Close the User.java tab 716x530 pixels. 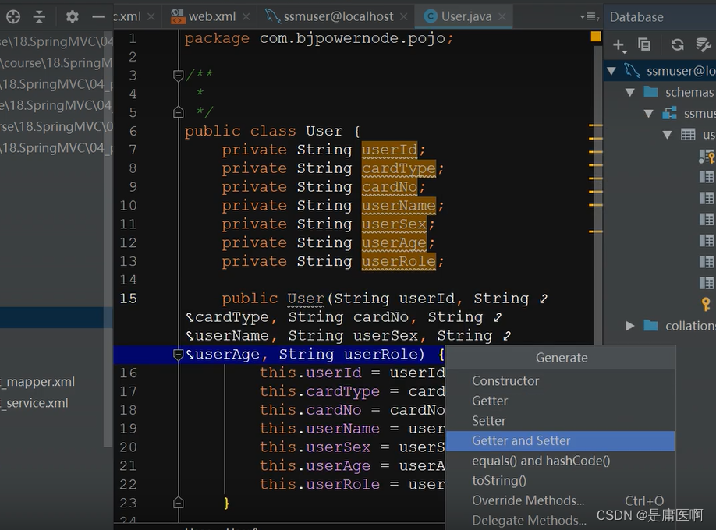(502, 17)
